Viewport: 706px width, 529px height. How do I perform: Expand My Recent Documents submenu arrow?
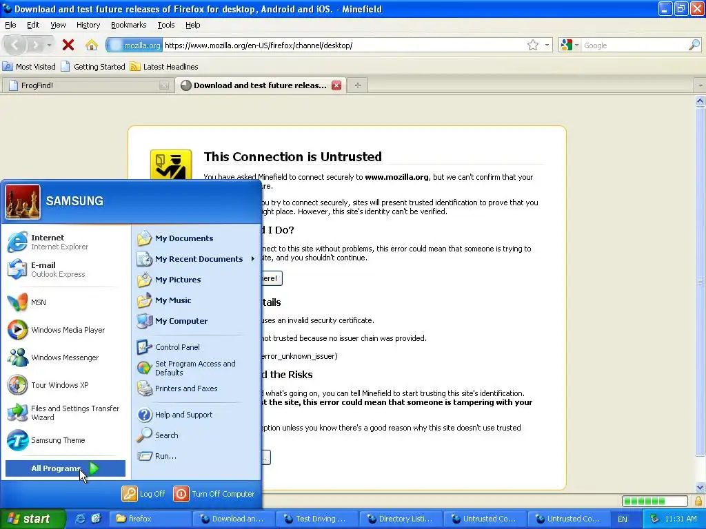(x=252, y=259)
